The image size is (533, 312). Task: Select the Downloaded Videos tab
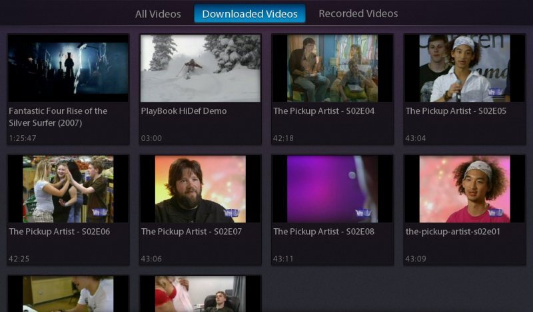tap(250, 13)
